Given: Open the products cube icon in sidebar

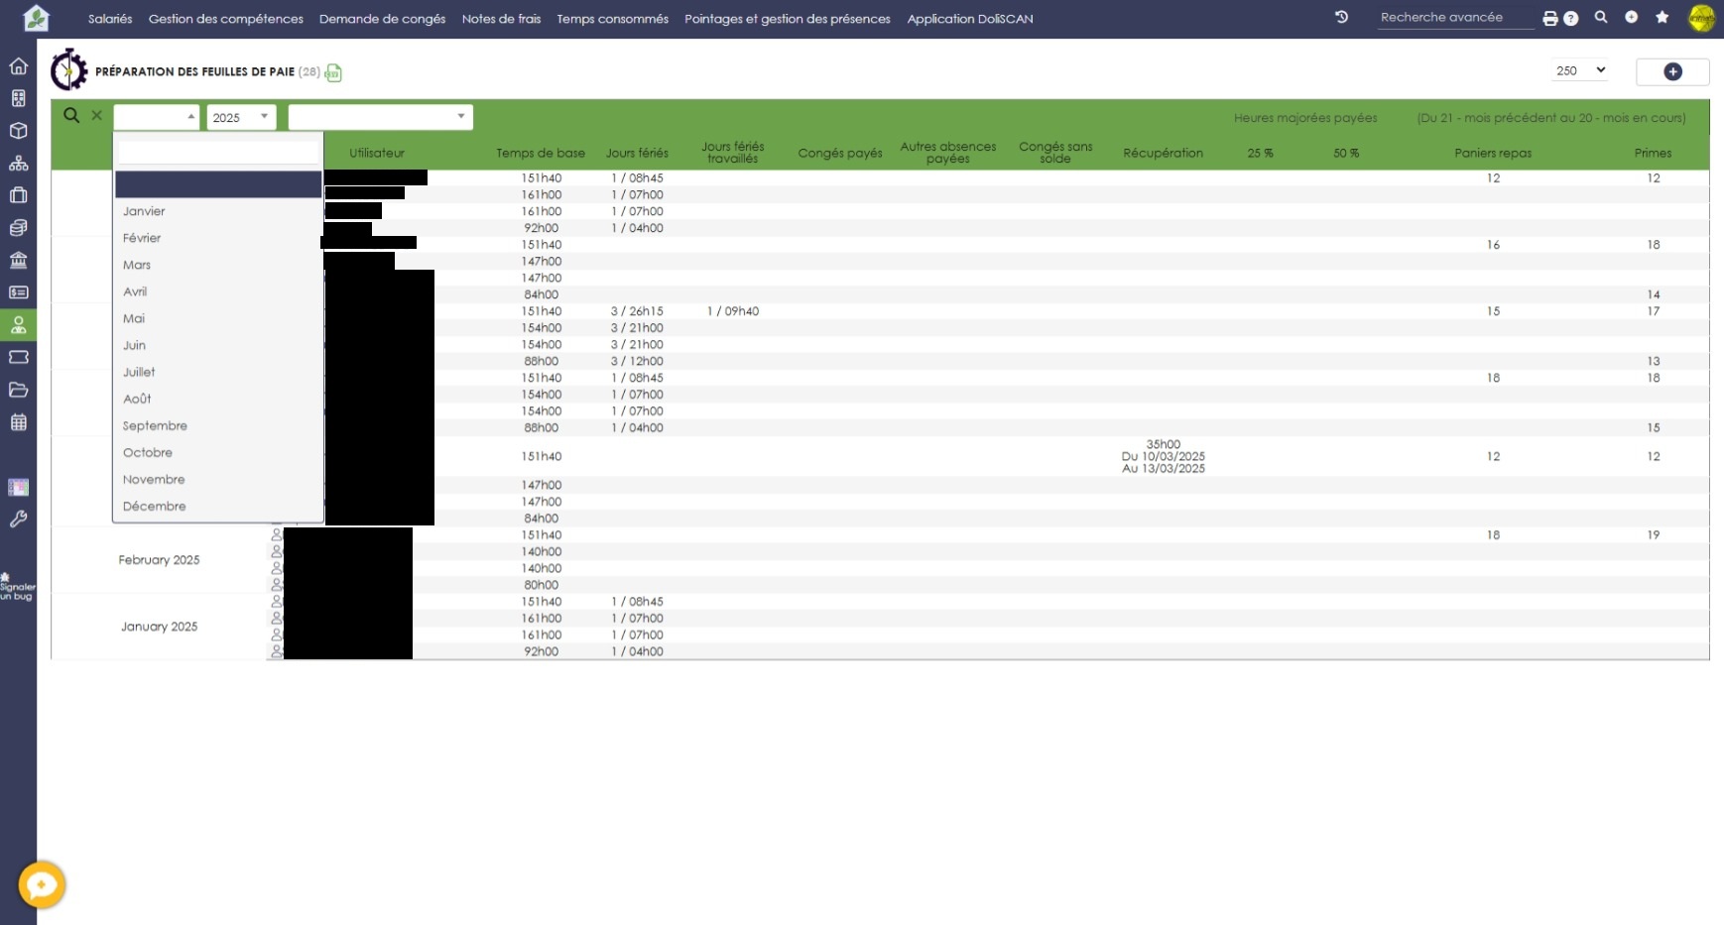Looking at the screenshot, I should tap(18, 131).
